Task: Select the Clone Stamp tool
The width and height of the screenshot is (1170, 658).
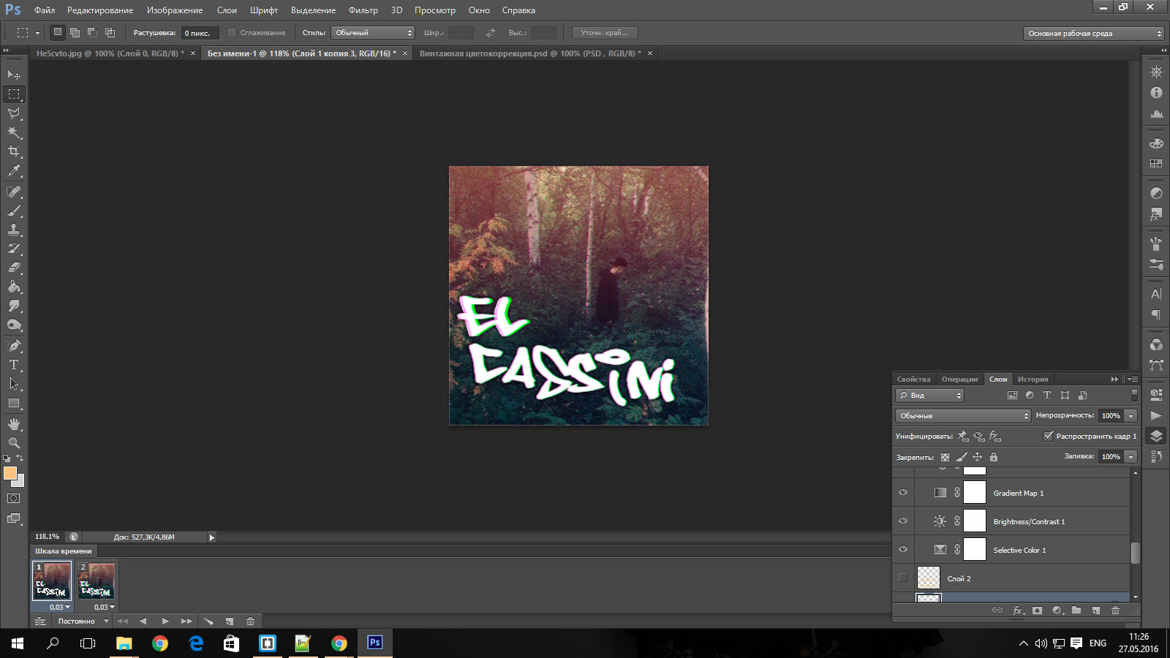Action: click(x=14, y=230)
